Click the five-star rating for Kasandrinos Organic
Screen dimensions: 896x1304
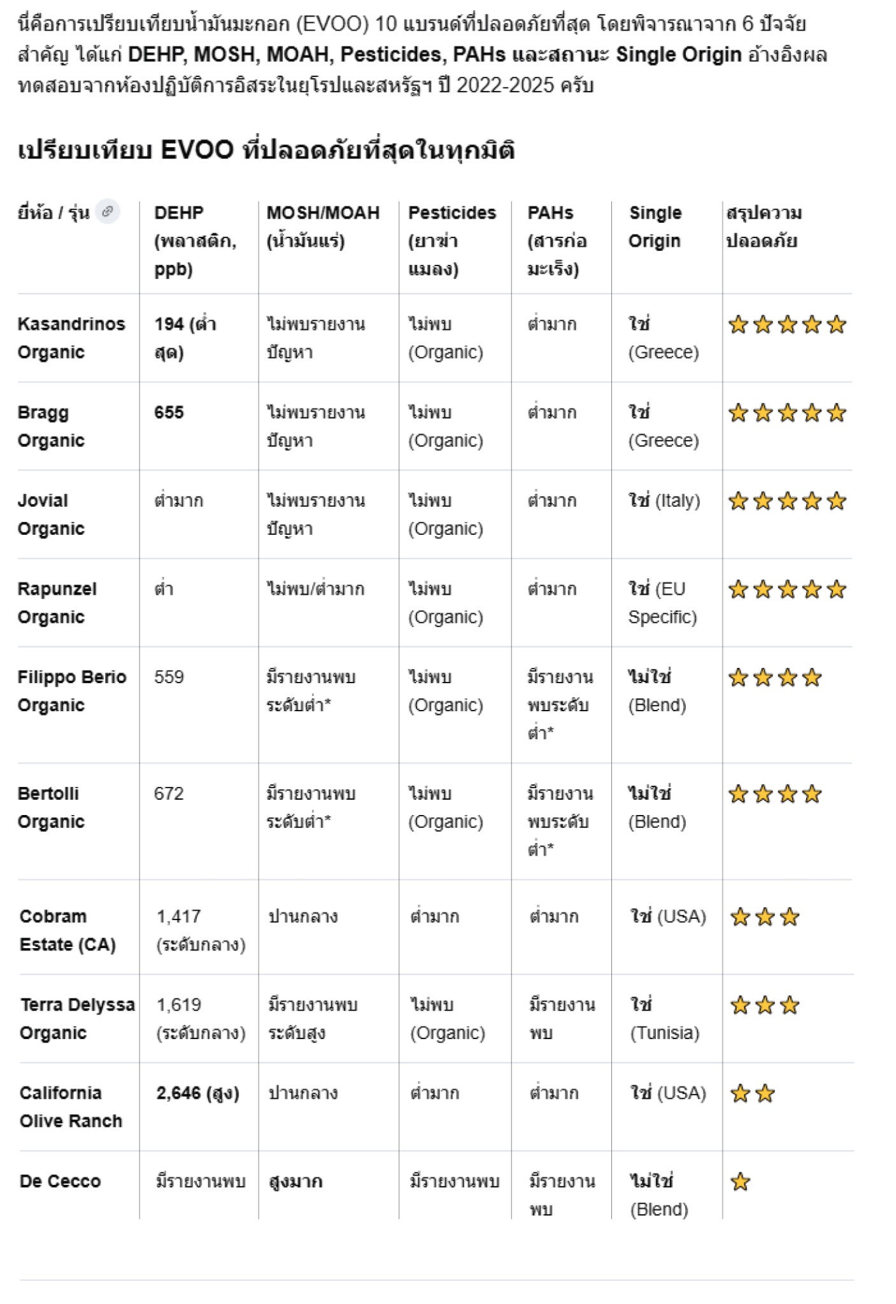tap(787, 325)
